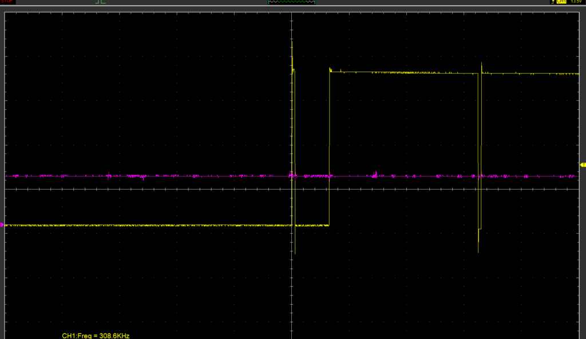Select the yellow low-level baseline on the left
586x339 pixels.
click(143, 226)
